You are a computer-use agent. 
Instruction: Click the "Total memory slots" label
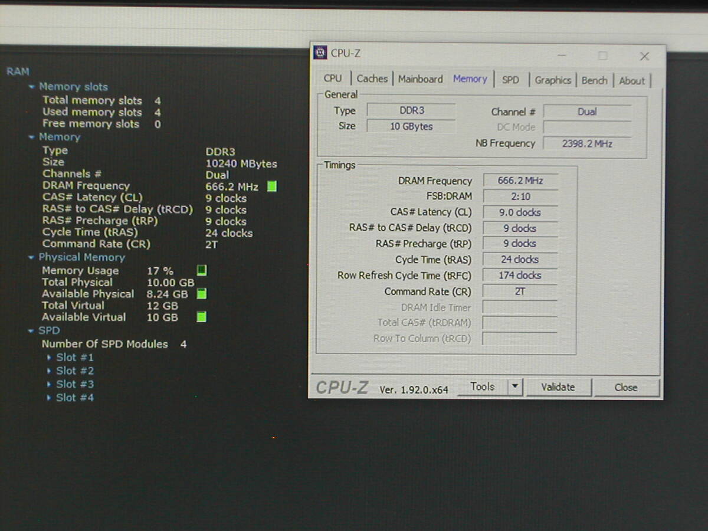(92, 100)
